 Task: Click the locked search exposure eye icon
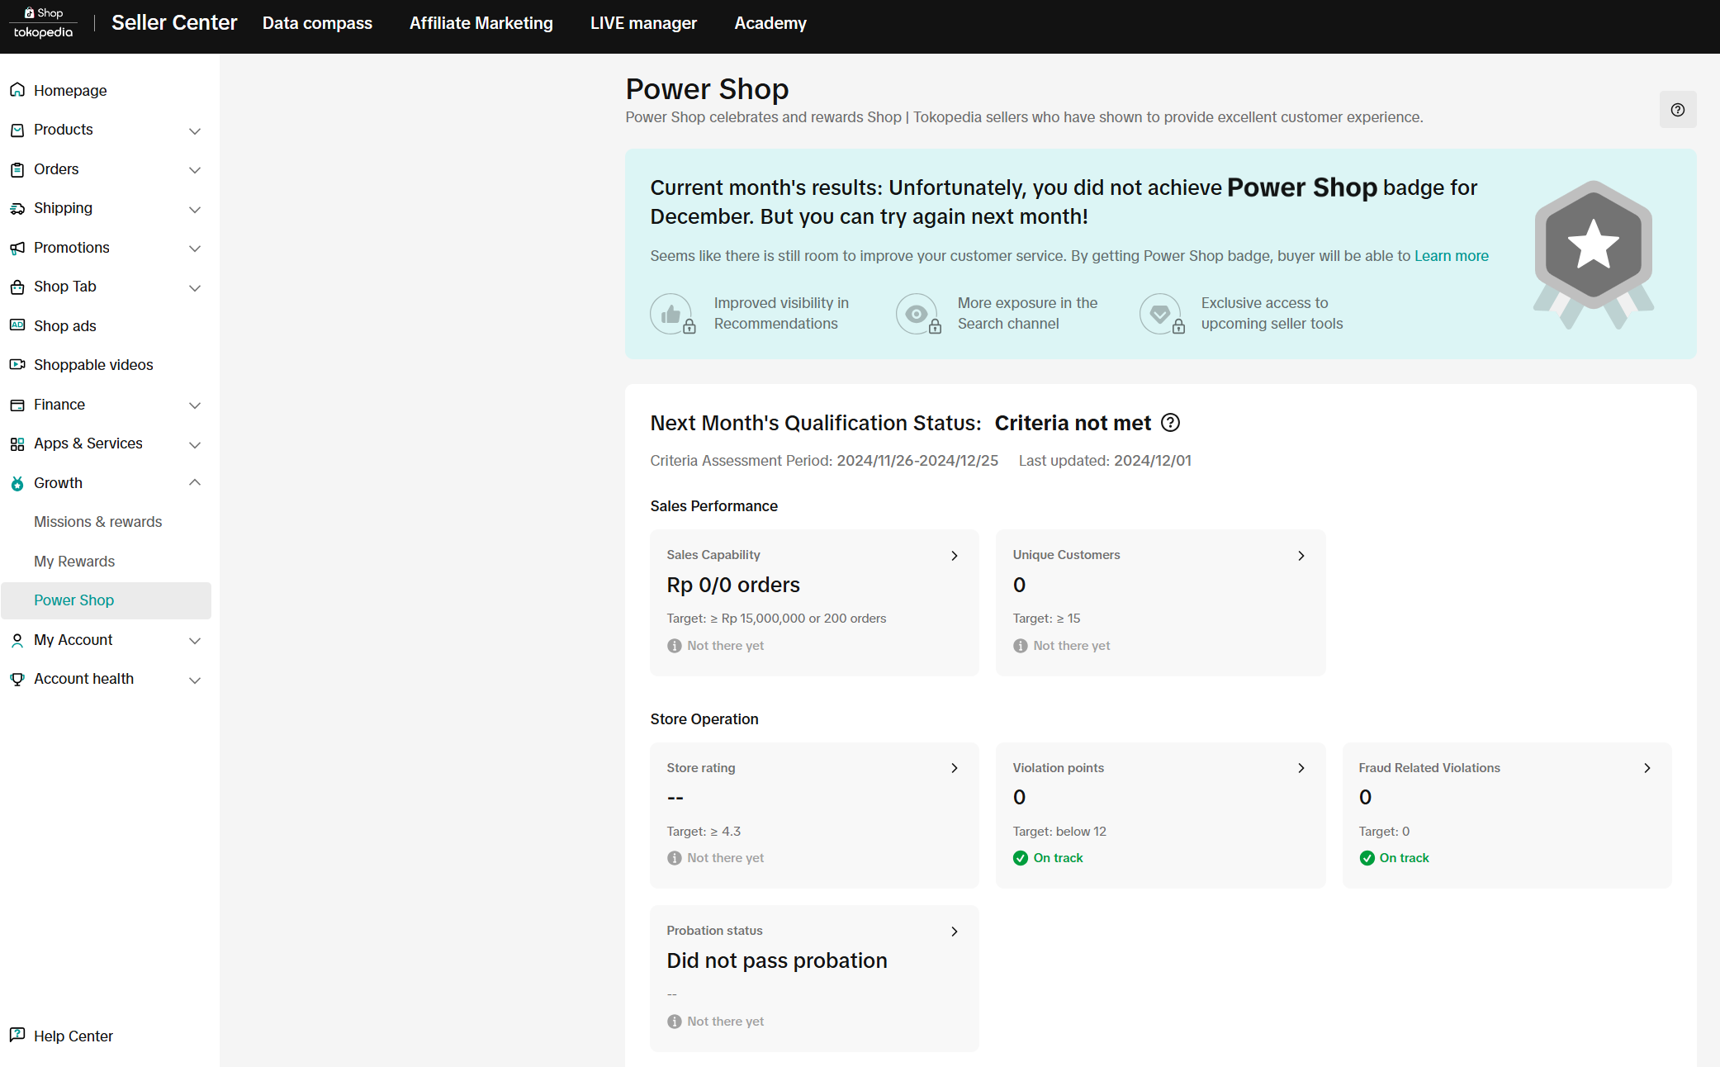(917, 314)
